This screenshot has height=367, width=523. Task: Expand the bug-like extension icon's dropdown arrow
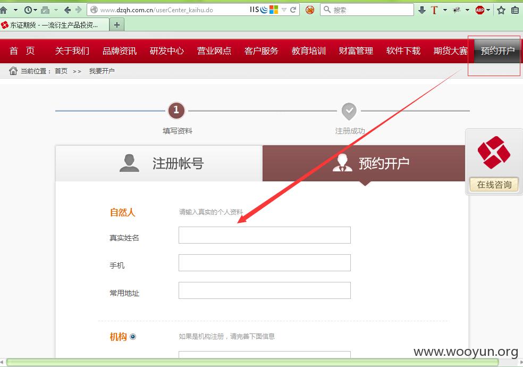[467, 10]
